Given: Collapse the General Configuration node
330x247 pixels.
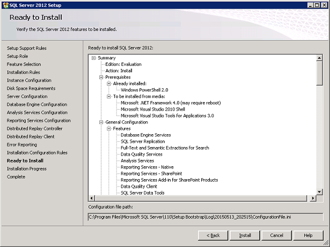Looking at the screenshot, I should coord(101,122).
